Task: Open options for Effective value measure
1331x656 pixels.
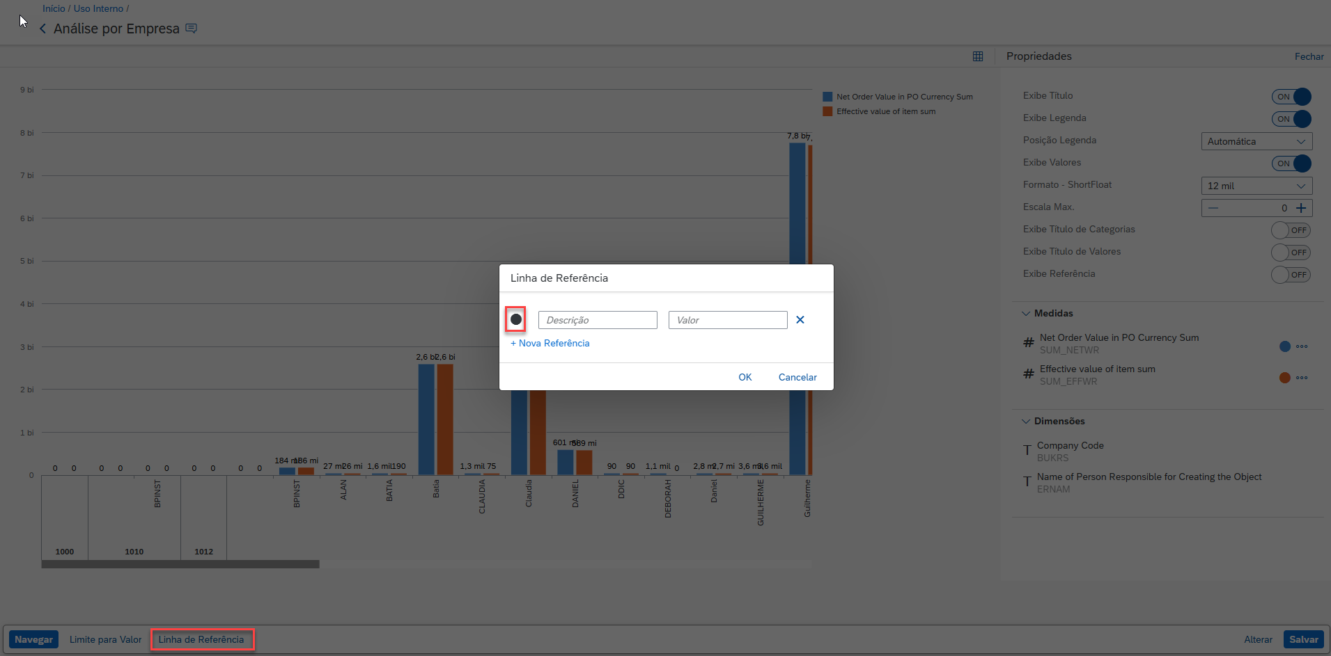Action: pyautogui.click(x=1302, y=378)
